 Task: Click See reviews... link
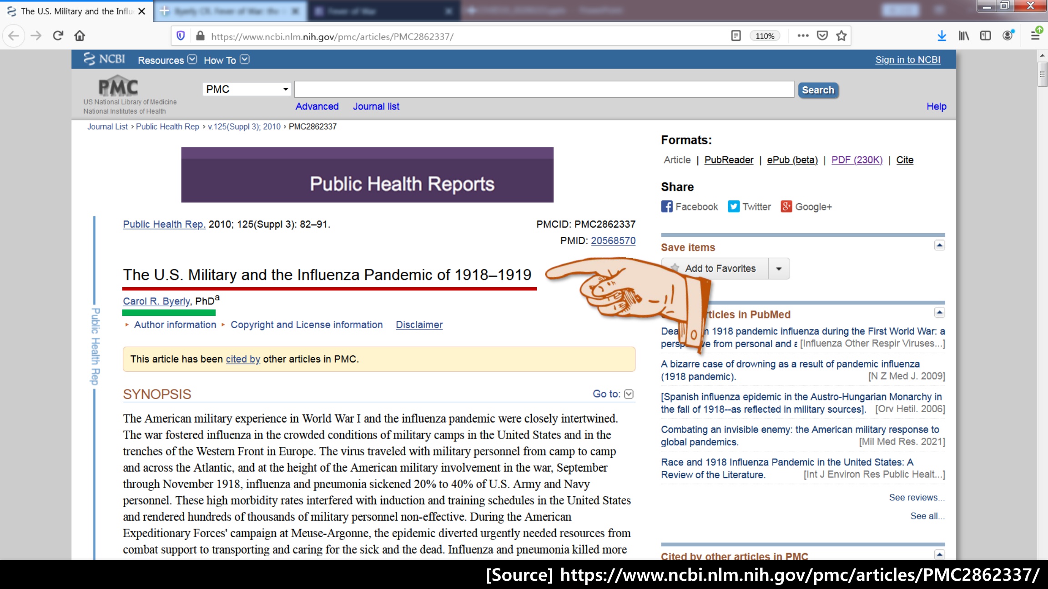917,498
